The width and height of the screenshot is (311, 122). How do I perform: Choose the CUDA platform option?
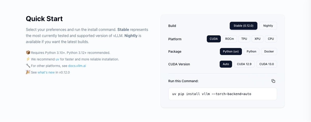pyautogui.click(x=214, y=39)
